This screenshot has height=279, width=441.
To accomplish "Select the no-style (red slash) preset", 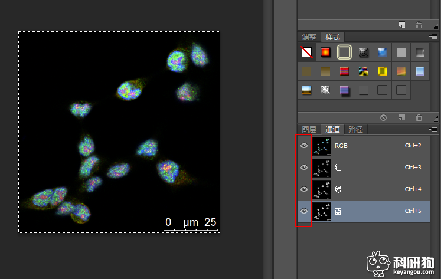I will click(306, 52).
